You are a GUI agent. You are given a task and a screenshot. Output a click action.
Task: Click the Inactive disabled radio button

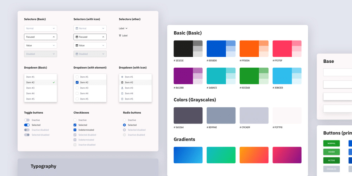(124, 135)
